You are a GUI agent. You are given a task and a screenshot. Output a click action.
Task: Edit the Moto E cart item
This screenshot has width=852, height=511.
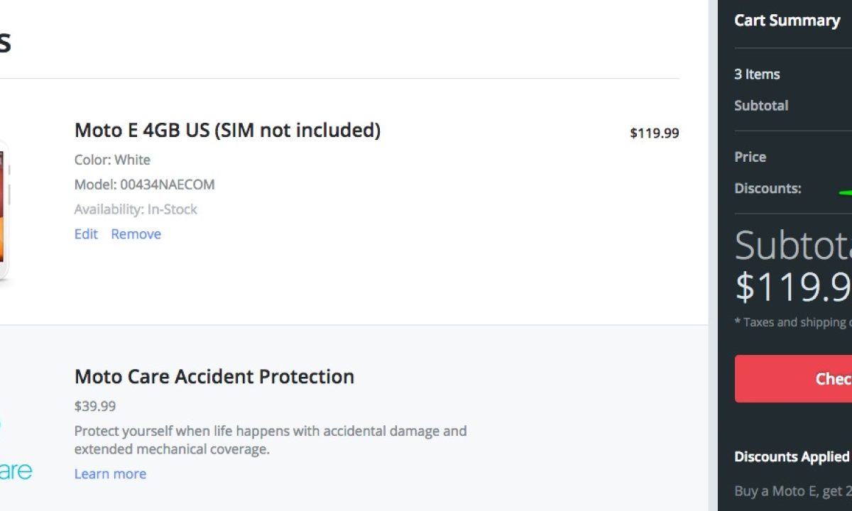[86, 234]
